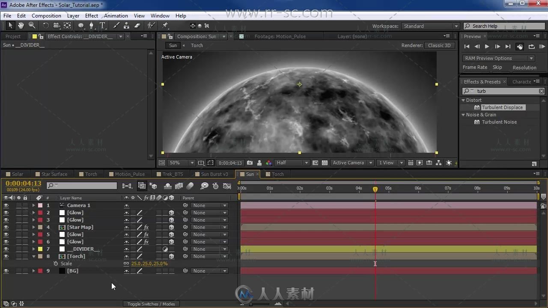Screen dimensions: 548x308
Task: Open the Composition menu
Action: (46, 16)
